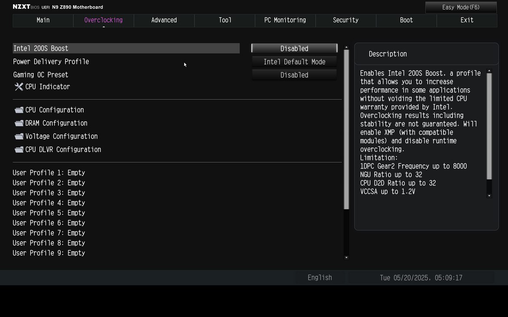Open the CPU Indicator entry
The image size is (508, 317).
point(47,87)
